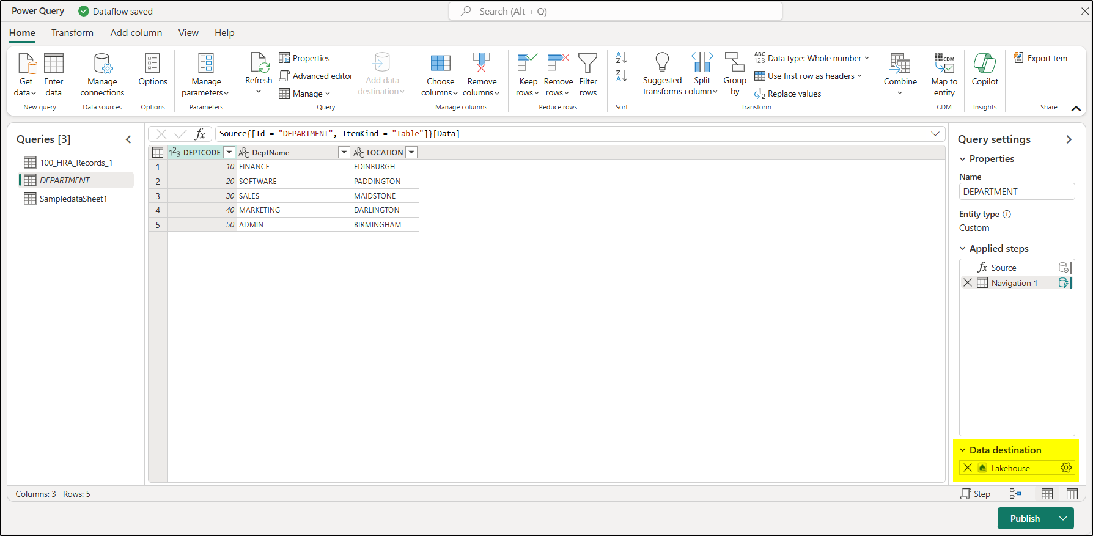Open DeptName column filter dropdown
Image resolution: width=1093 pixels, height=536 pixels.
pyautogui.click(x=344, y=152)
